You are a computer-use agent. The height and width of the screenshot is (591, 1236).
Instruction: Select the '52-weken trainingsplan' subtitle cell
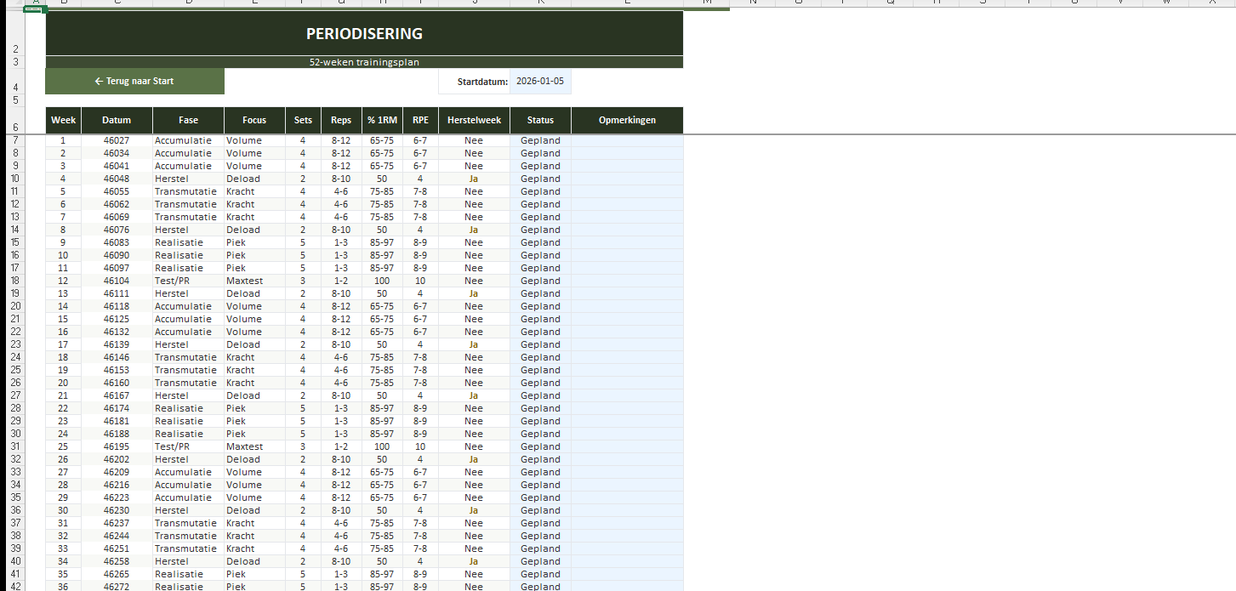(x=364, y=62)
